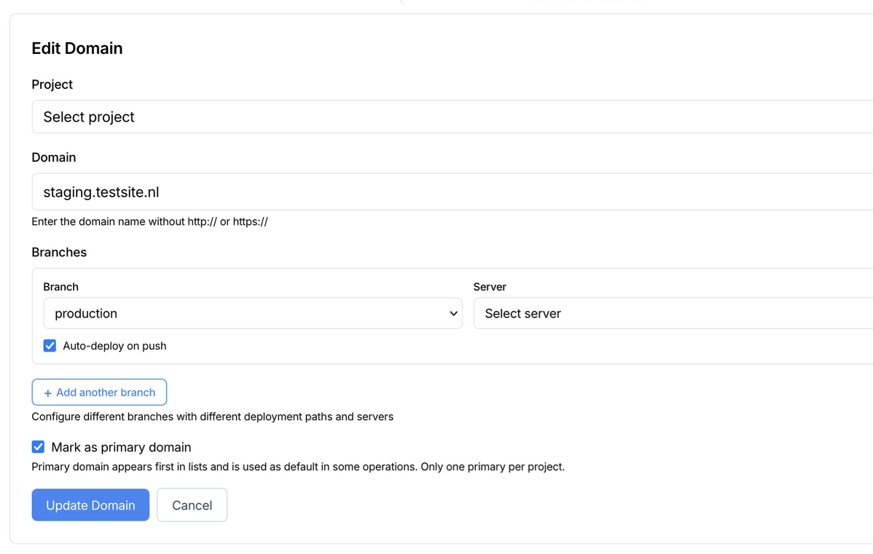Click the plus icon to add a branch
This screenshot has width=873, height=554.
click(45, 392)
